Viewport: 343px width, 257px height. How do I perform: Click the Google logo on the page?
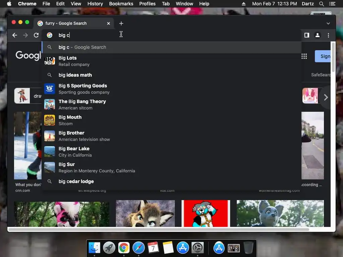tap(28, 56)
